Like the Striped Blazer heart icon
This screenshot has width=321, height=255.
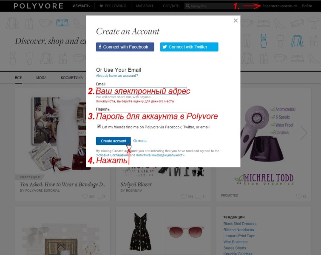coord(184,196)
